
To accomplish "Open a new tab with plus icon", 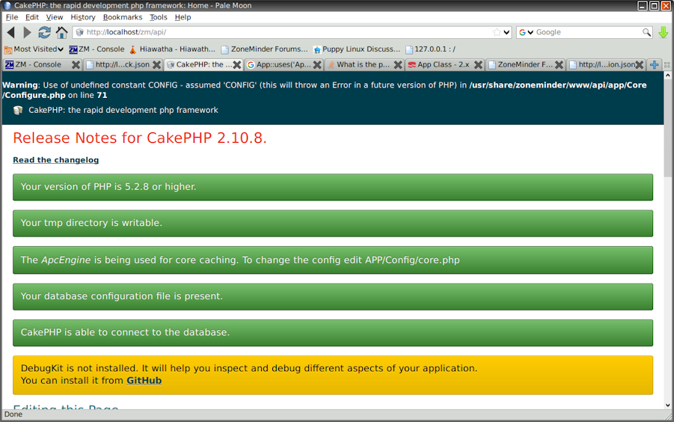I will [x=655, y=64].
